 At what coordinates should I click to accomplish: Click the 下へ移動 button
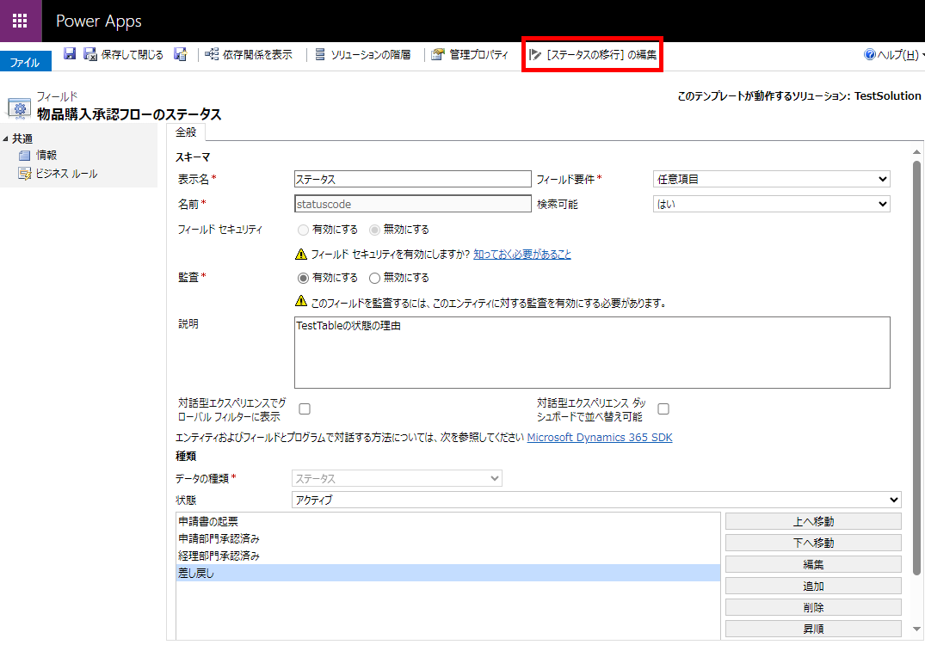pos(813,543)
